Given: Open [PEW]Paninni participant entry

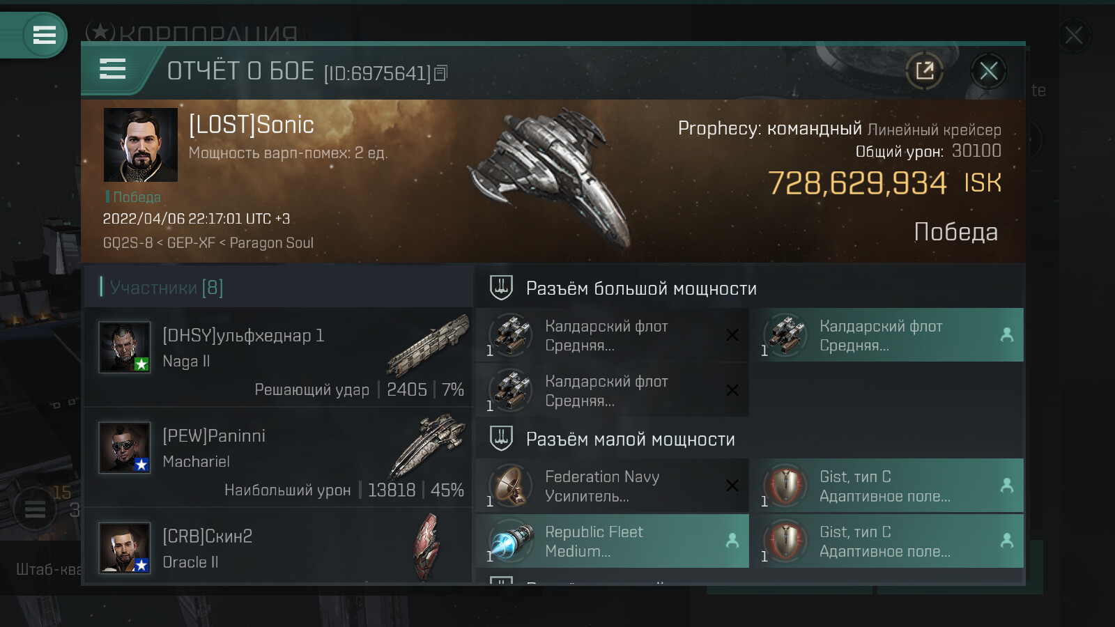Looking at the screenshot, I should coord(279,457).
